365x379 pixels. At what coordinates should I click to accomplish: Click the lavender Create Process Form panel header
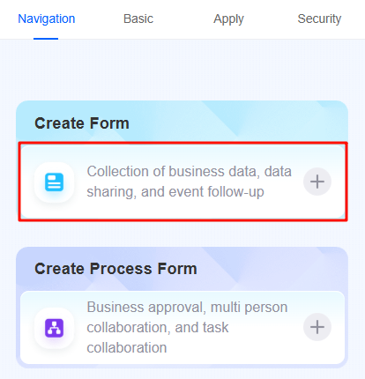tap(182, 269)
